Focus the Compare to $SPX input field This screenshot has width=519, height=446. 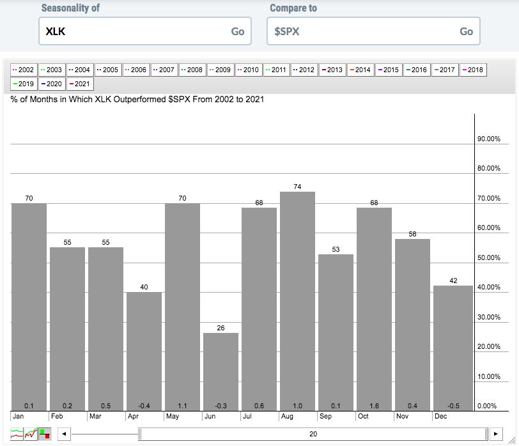(361, 31)
